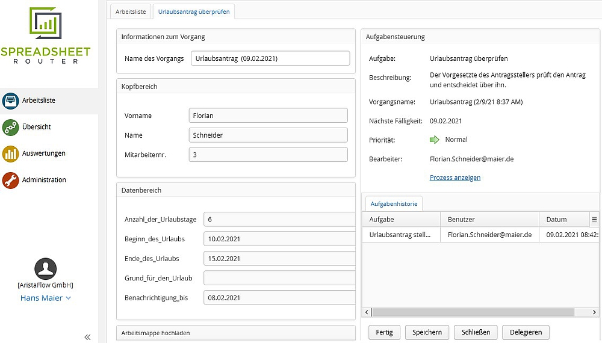602x343 pixels.
Task: Select the Urlaubsantrag überprüfen tab
Action: click(x=194, y=11)
